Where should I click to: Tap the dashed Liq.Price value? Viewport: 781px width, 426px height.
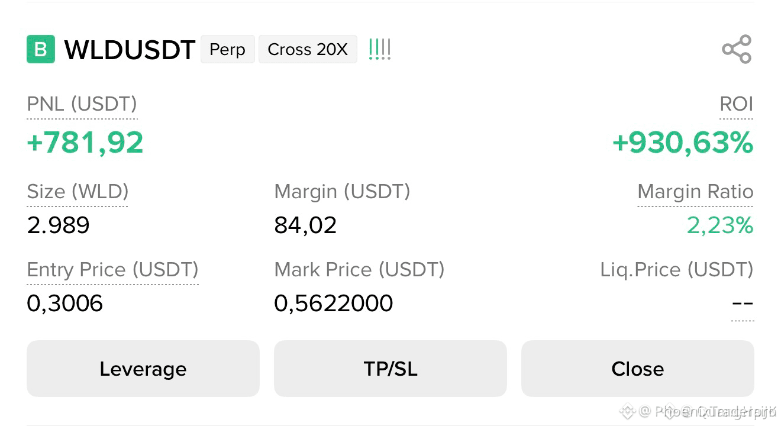(743, 304)
